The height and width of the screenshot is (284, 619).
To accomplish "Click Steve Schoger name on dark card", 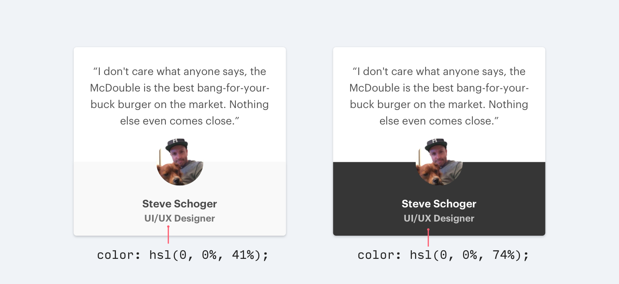I will pos(439,204).
